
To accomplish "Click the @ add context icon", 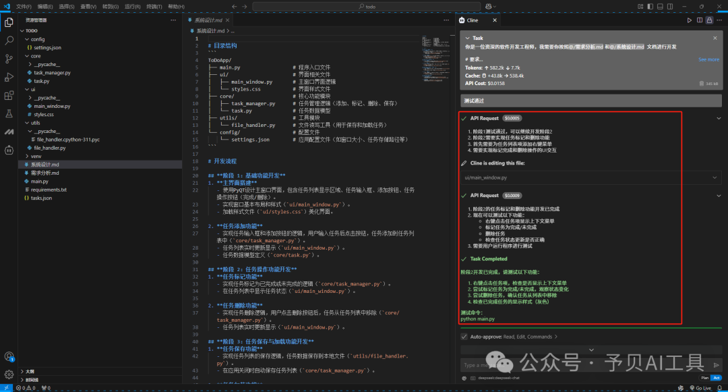I will pyautogui.click(x=464, y=378).
